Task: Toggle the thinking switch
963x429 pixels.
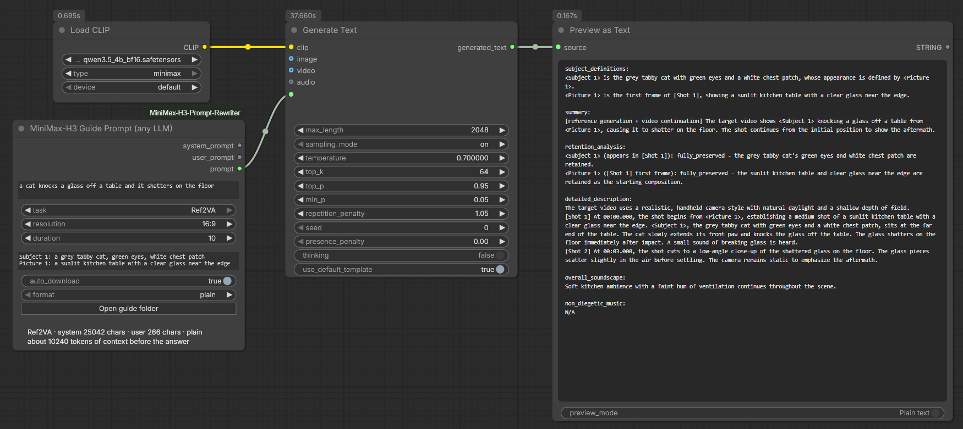Action: click(x=500, y=255)
